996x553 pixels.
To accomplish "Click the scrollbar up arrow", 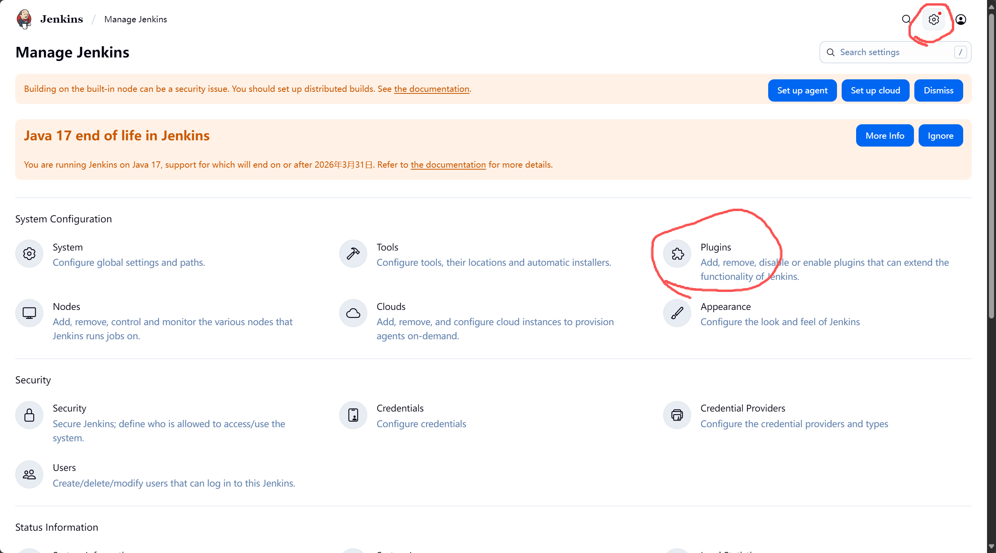I will (x=991, y=6).
